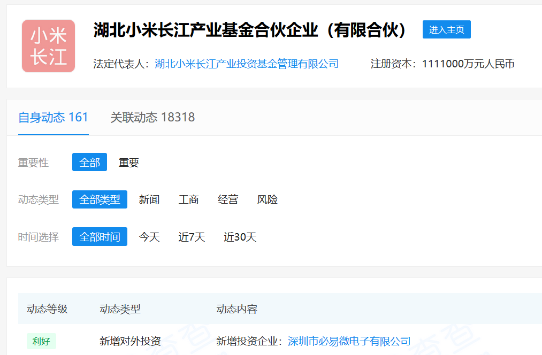Viewport: 542px width, 355px height.
Task: Filter dynamic type by 风险
Action: point(268,199)
